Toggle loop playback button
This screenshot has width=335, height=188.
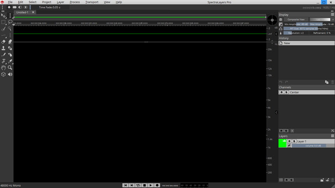click(x=138, y=185)
